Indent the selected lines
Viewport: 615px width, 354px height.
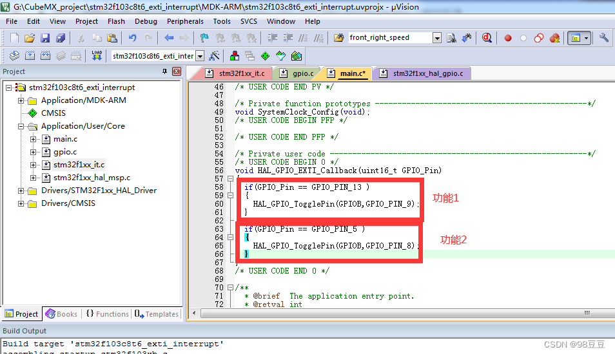pos(272,38)
